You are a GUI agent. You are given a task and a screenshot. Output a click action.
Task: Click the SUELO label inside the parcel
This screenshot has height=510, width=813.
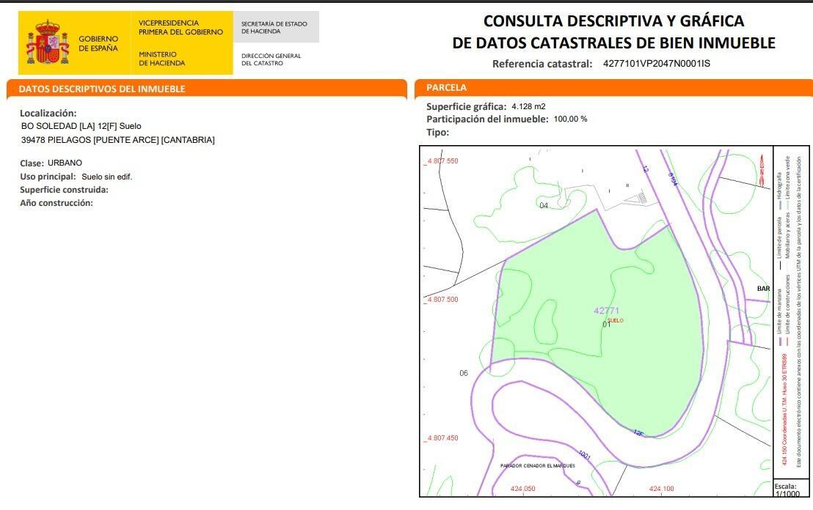tap(616, 320)
